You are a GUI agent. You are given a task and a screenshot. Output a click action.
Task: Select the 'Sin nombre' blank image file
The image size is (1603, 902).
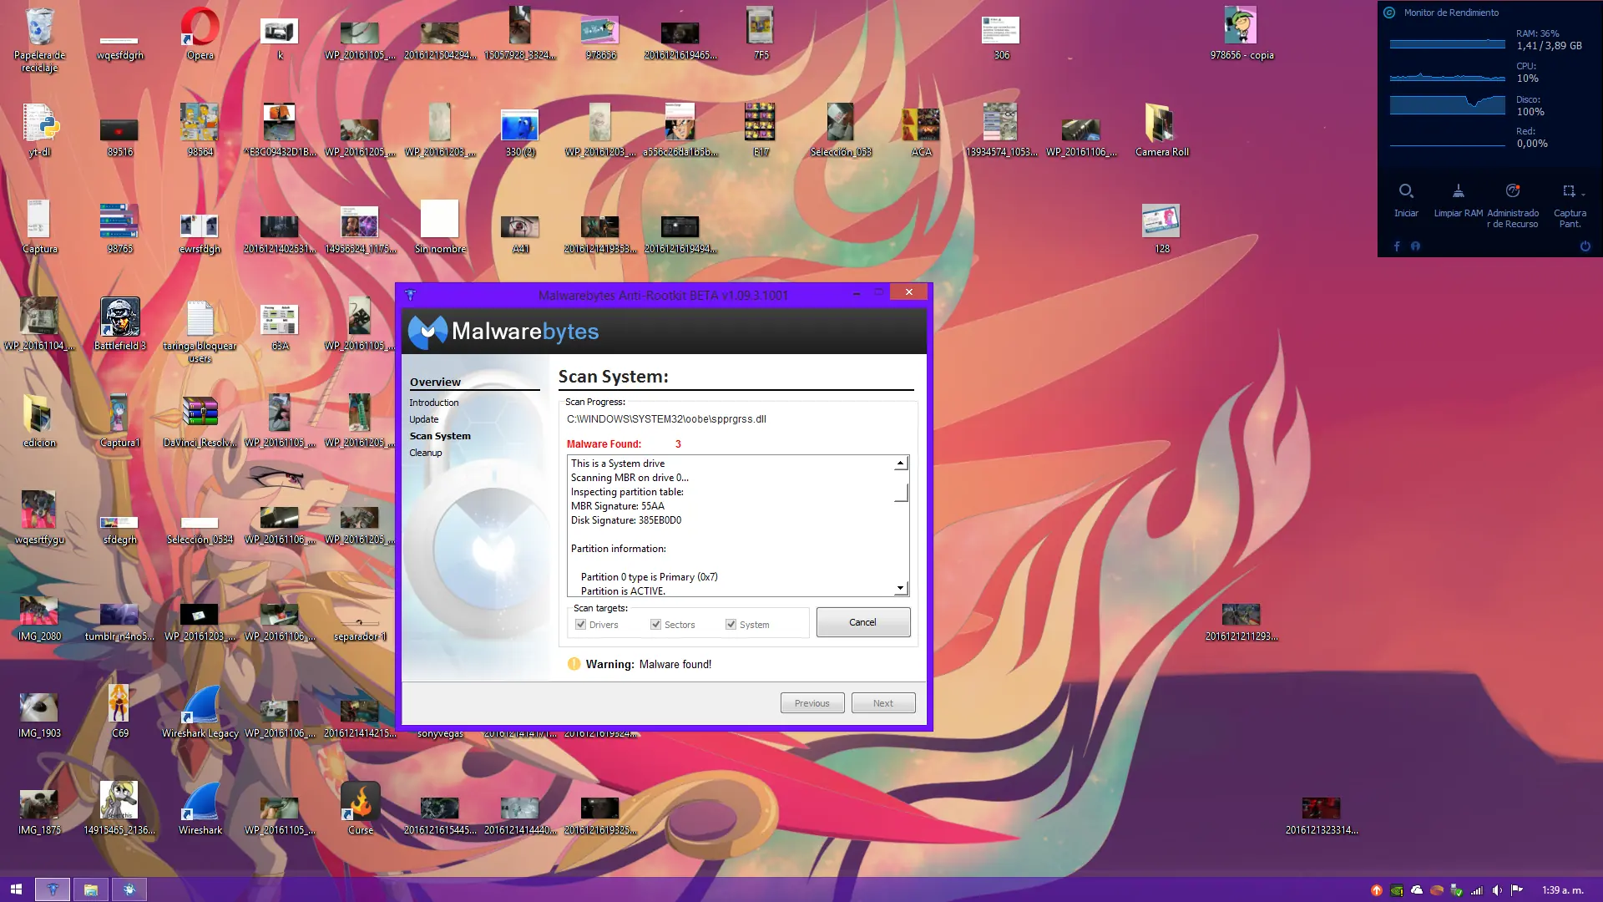[x=440, y=227]
